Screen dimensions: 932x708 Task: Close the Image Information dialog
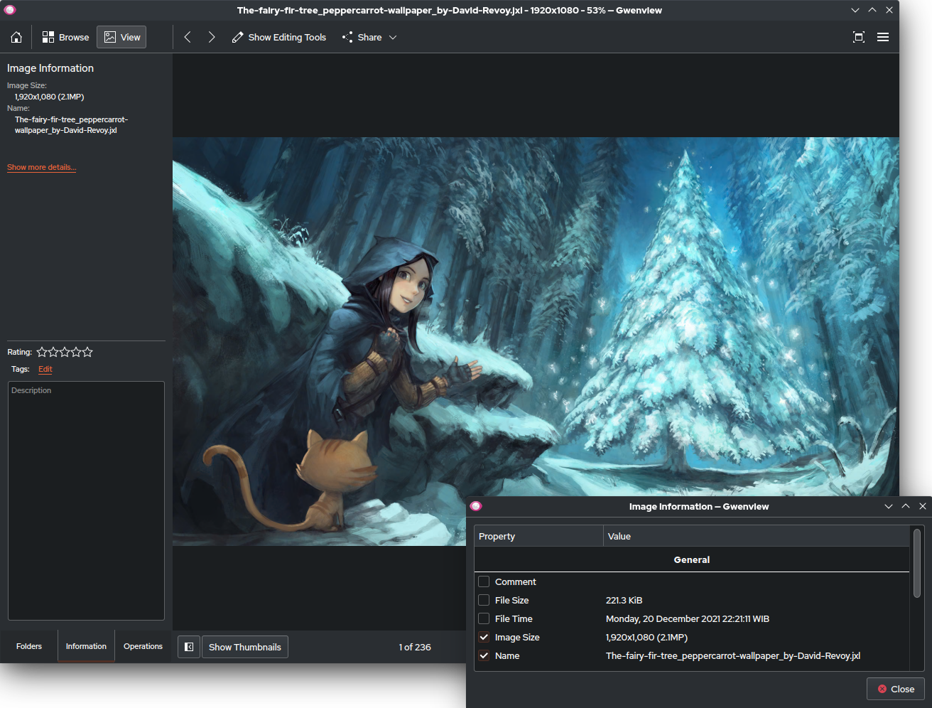(896, 689)
